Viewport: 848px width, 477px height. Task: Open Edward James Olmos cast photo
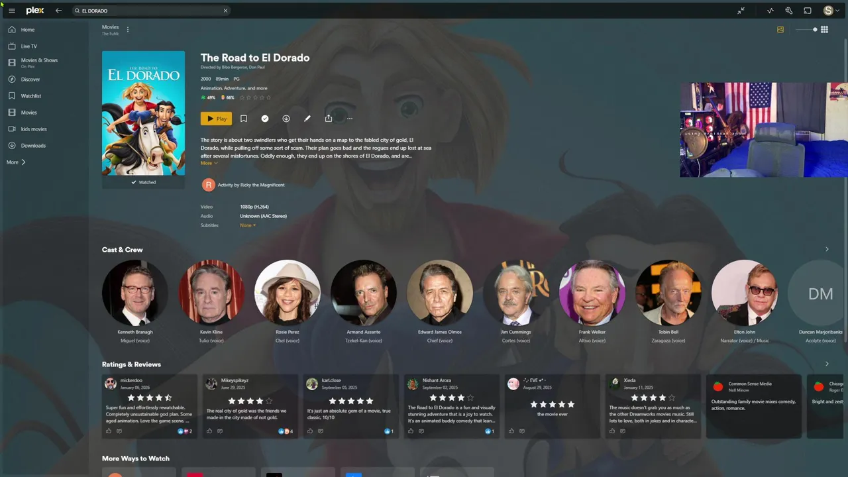[440, 293]
